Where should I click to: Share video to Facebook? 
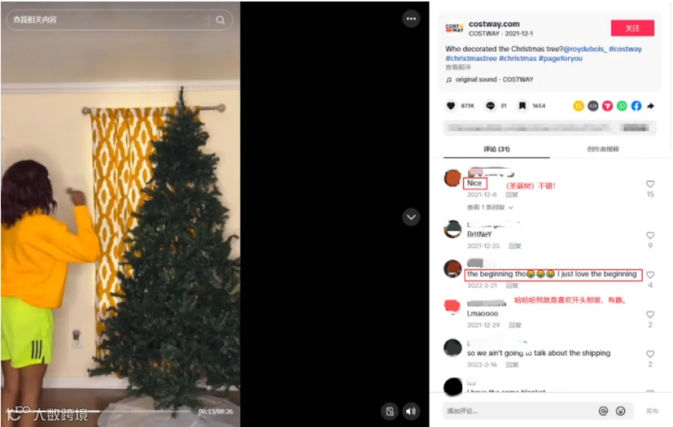click(636, 105)
